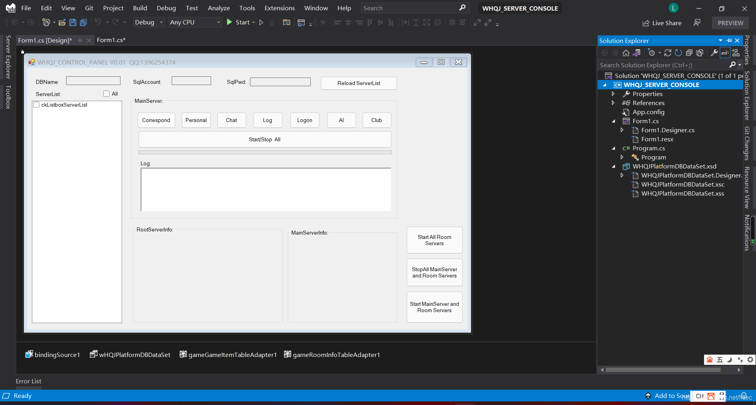Click the Solution Explorer search magnifier icon

click(732, 65)
